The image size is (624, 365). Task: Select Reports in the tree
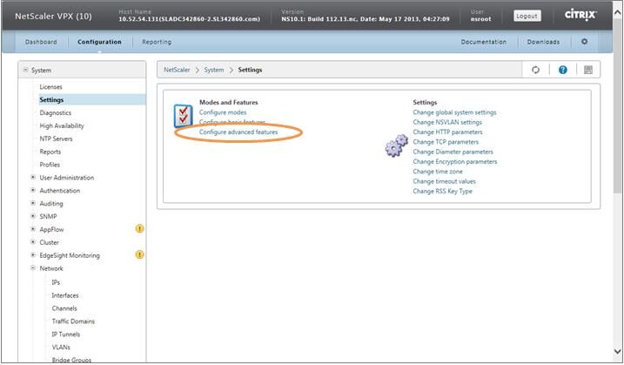(x=50, y=152)
